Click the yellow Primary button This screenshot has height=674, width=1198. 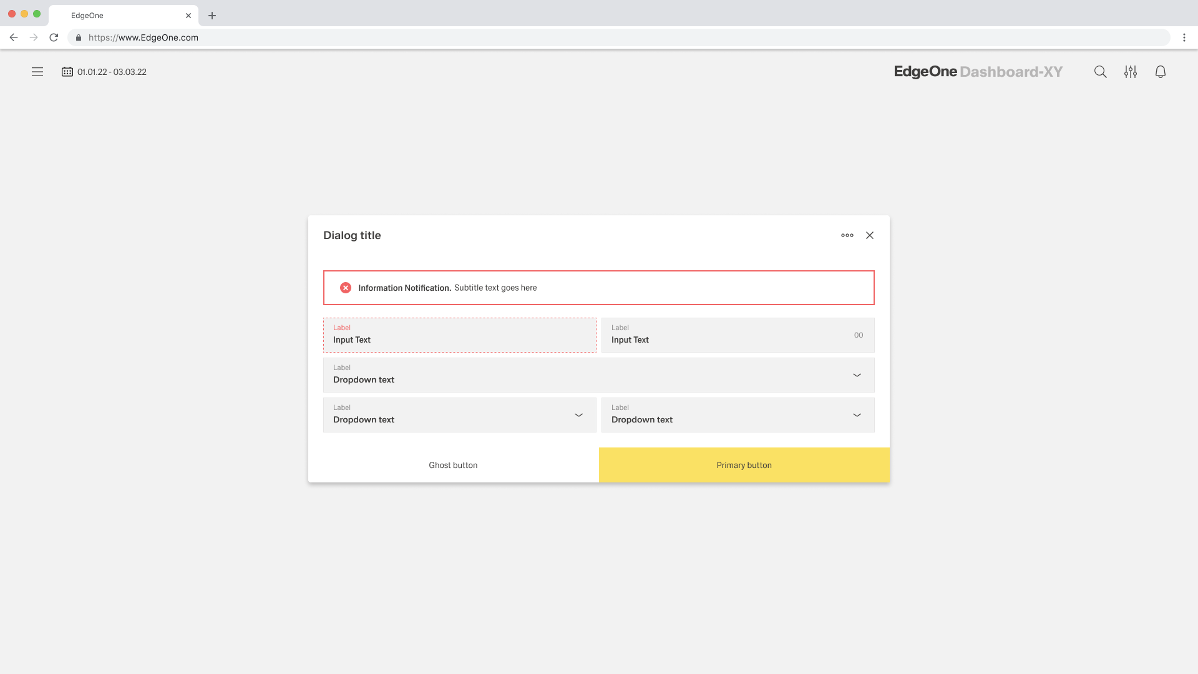point(744,465)
